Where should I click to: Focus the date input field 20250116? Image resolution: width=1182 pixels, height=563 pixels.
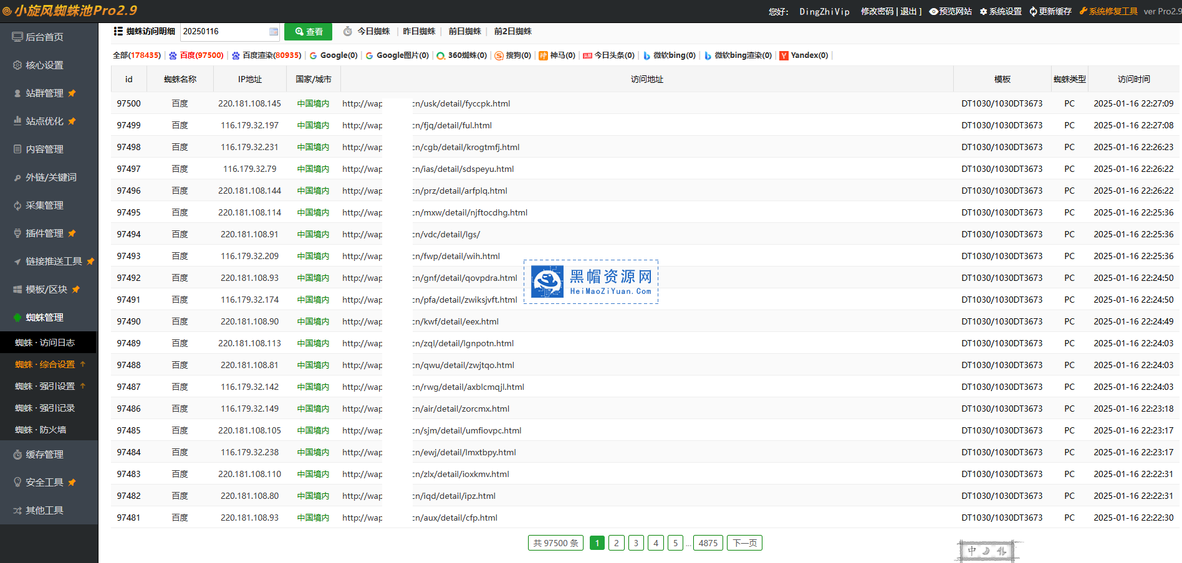(223, 32)
